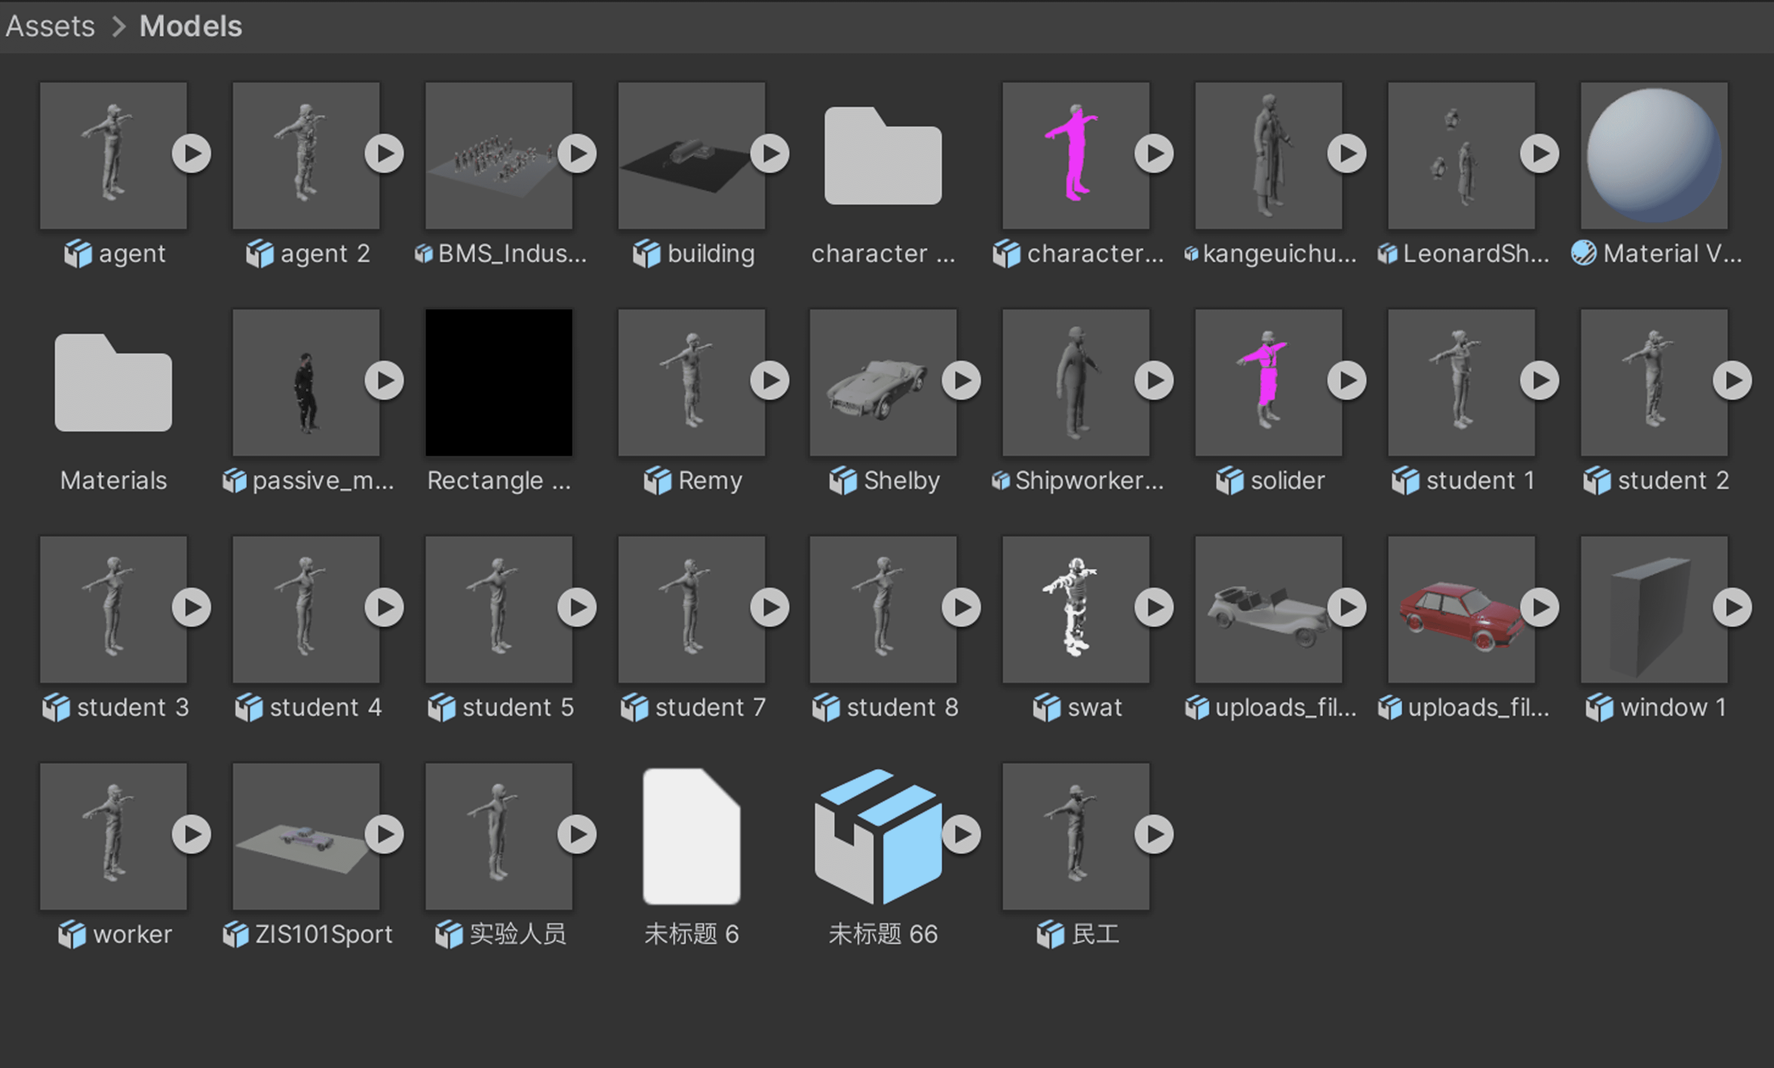Click Models in the breadcrumb path

(x=191, y=27)
